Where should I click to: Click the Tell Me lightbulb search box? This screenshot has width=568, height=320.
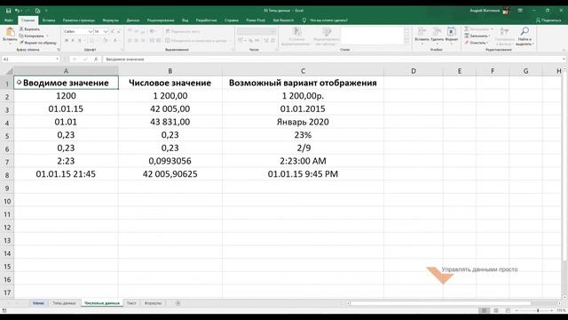point(325,20)
